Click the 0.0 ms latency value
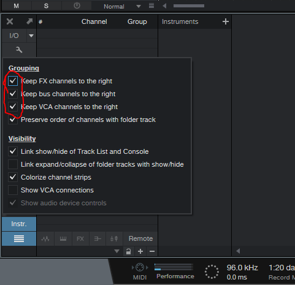Screen dimensions: 295x285 coord(237,277)
